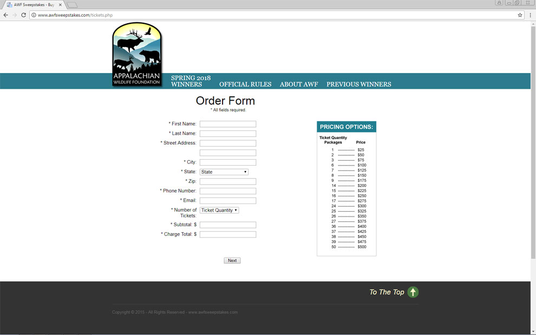
Task: Open Spring 2018 Winners page
Action: (191, 81)
